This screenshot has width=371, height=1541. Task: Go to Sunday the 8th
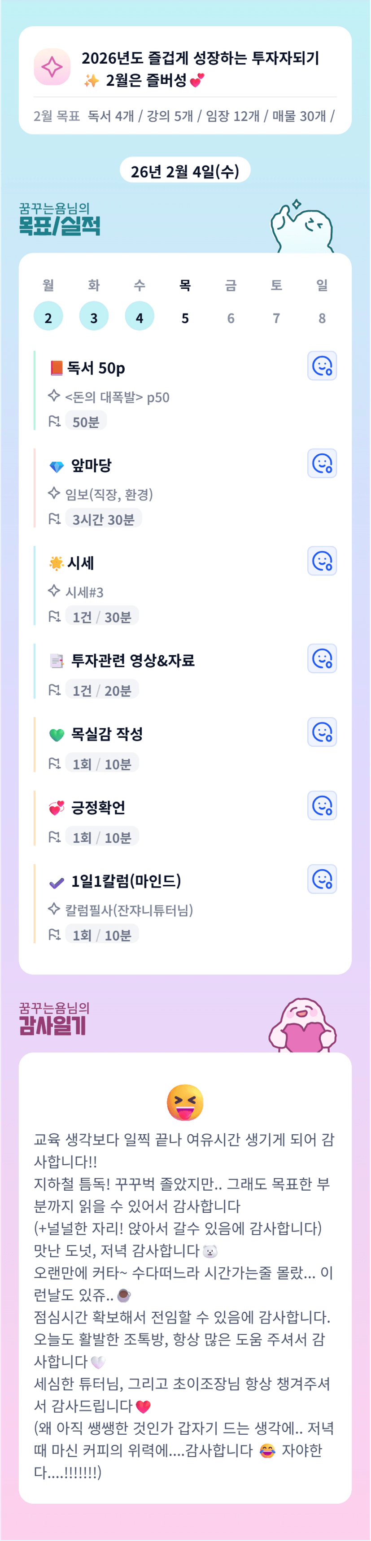pyautogui.click(x=322, y=318)
